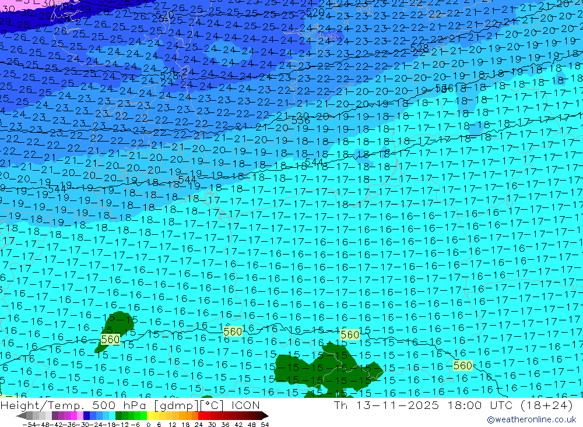
Task: Click the '[gdmp]' unit label in title
Action: click(175, 405)
